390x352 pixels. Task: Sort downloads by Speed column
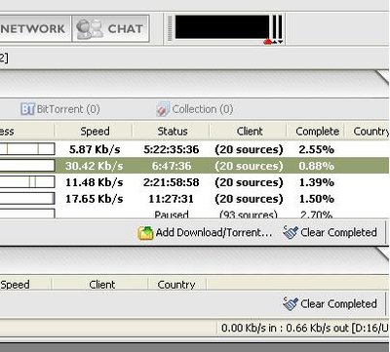[x=95, y=132]
